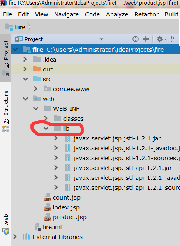Collapse the fire project root node
180x246 pixels.
[15, 50]
